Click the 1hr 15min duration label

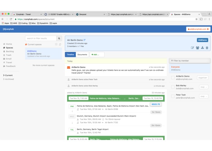tap(156, 112)
